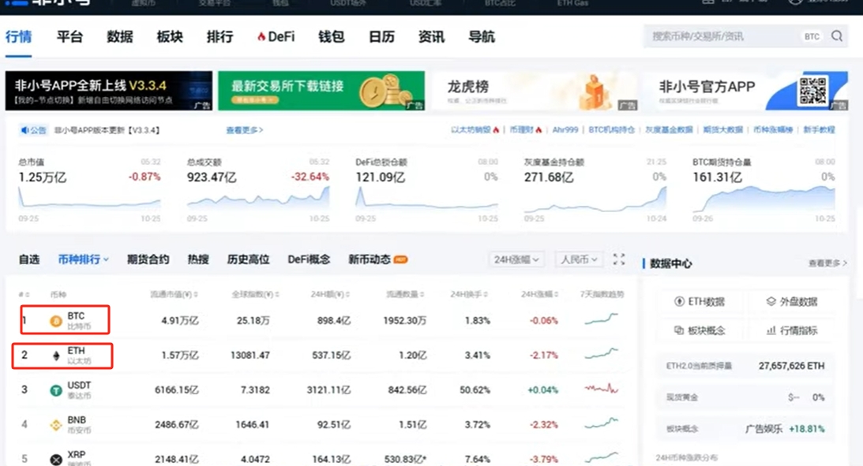This screenshot has width=863, height=466.
Task: Click the 行情指标 button
Action: pyautogui.click(x=791, y=330)
